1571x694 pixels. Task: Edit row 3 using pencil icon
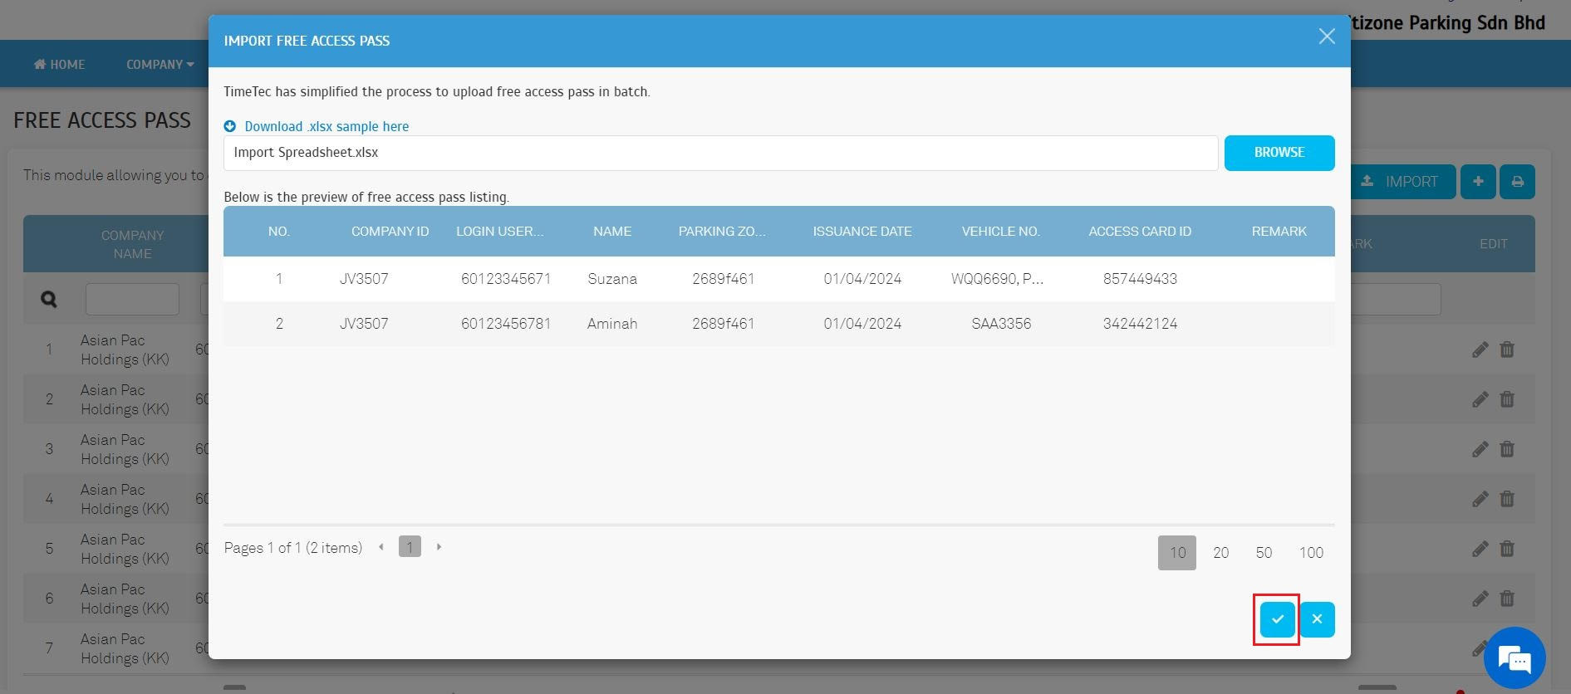[x=1480, y=449]
